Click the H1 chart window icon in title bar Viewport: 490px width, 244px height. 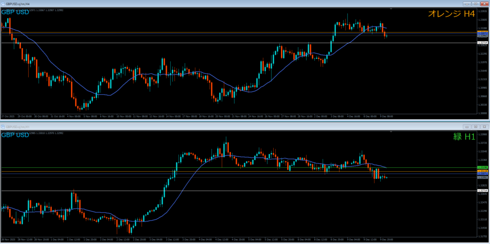click(x=3, y=127)
